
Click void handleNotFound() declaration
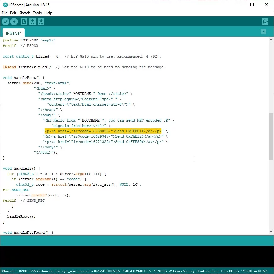click(28, 233)
